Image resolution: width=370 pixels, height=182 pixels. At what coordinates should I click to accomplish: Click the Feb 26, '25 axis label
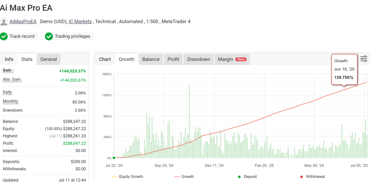coord(264,166)
